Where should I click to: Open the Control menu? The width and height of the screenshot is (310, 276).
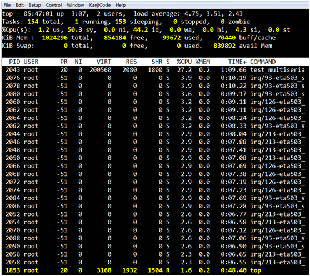(x=54, y=5)
